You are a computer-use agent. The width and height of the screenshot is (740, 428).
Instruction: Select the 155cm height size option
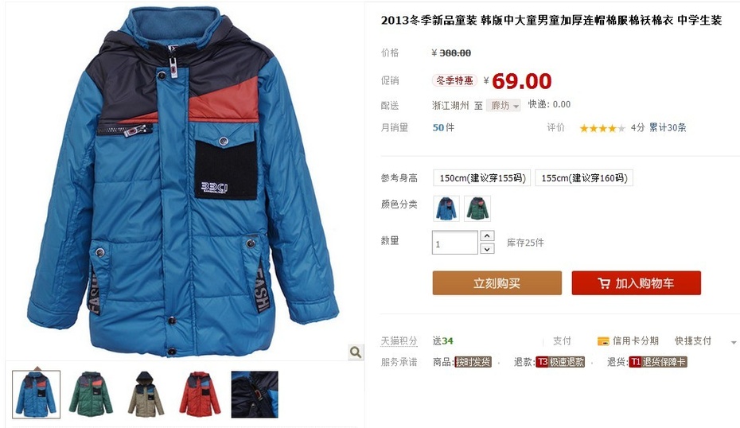point(584,178)
